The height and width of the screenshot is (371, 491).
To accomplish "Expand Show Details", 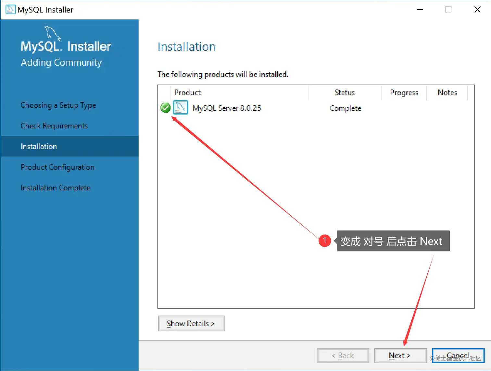I will point(191,324).
